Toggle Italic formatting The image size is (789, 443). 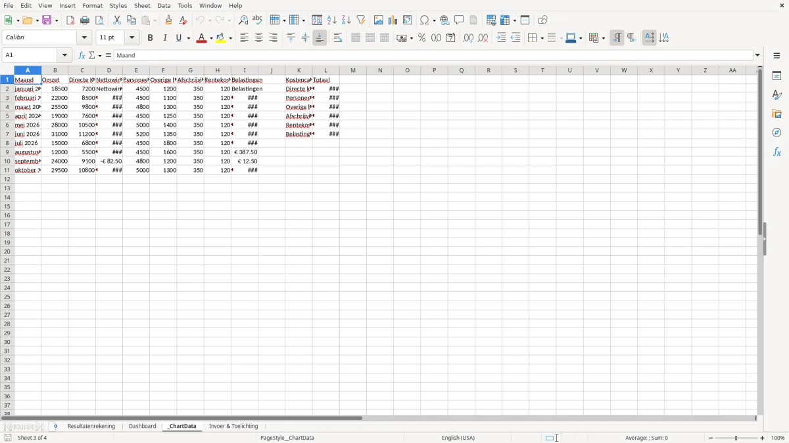[165, 38]
